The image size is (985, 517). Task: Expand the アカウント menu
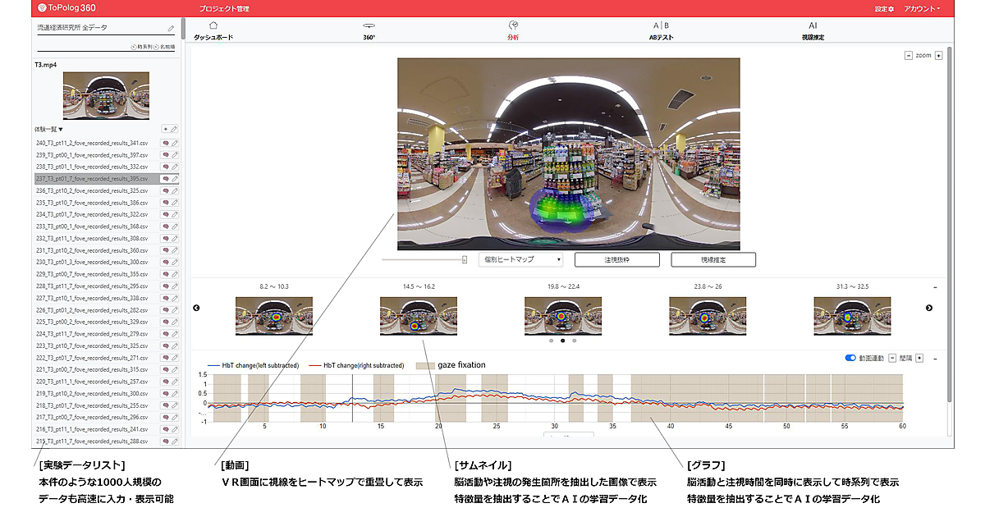[x=921, y=8]
